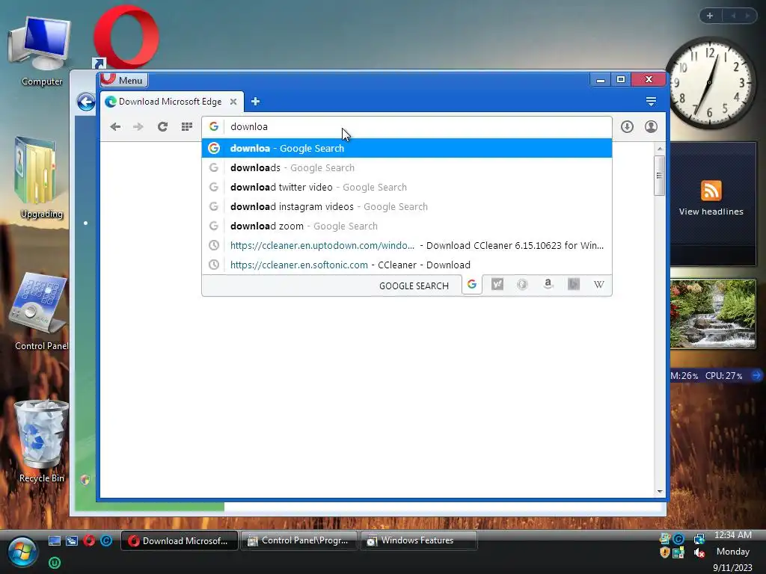
Task: Click the Google icon in the address bar
Action: [213, 126]
